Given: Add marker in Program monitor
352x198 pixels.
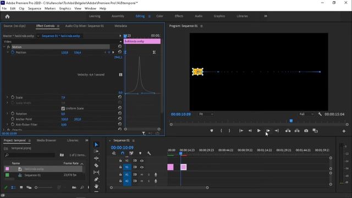Looking at the screenshot, I should coord(211,131).
